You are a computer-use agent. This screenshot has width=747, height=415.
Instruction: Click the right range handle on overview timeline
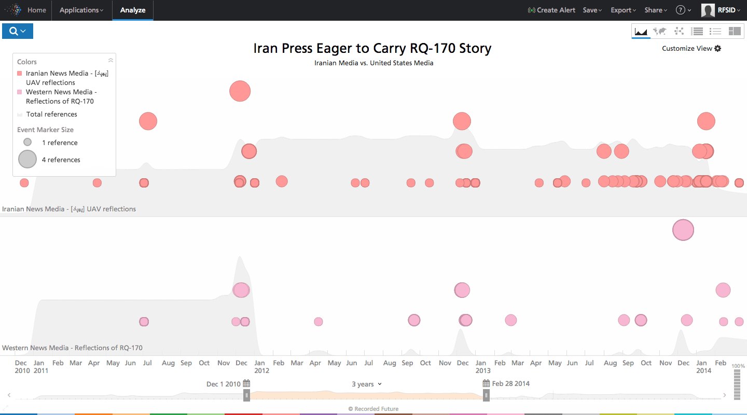(x=486, y=395)
